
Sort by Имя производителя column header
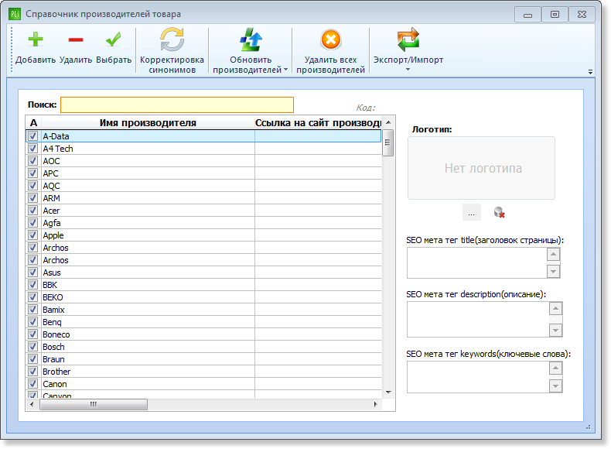(148, 123)
